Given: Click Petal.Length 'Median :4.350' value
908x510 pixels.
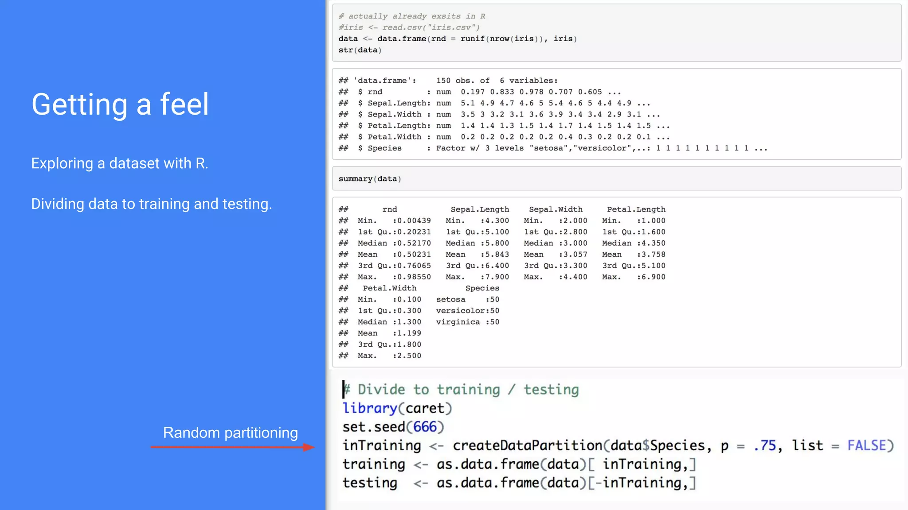Looking at the screenshot, I should coord(634,243).
